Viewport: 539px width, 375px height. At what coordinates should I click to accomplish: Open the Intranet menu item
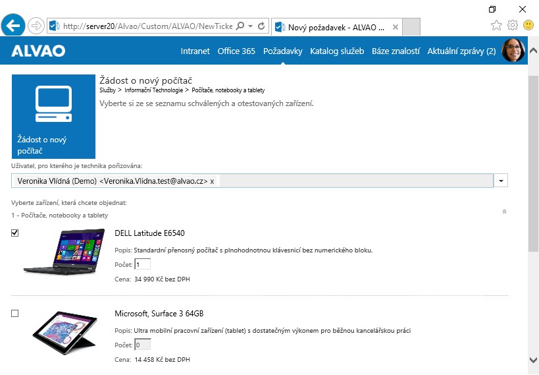[x=195, y=51]
